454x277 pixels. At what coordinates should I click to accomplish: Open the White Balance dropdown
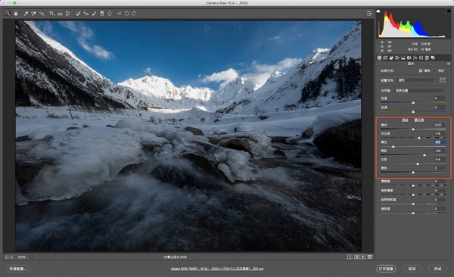click(420, 91)
